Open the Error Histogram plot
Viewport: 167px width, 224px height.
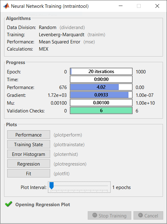click(x=29, y=154)
